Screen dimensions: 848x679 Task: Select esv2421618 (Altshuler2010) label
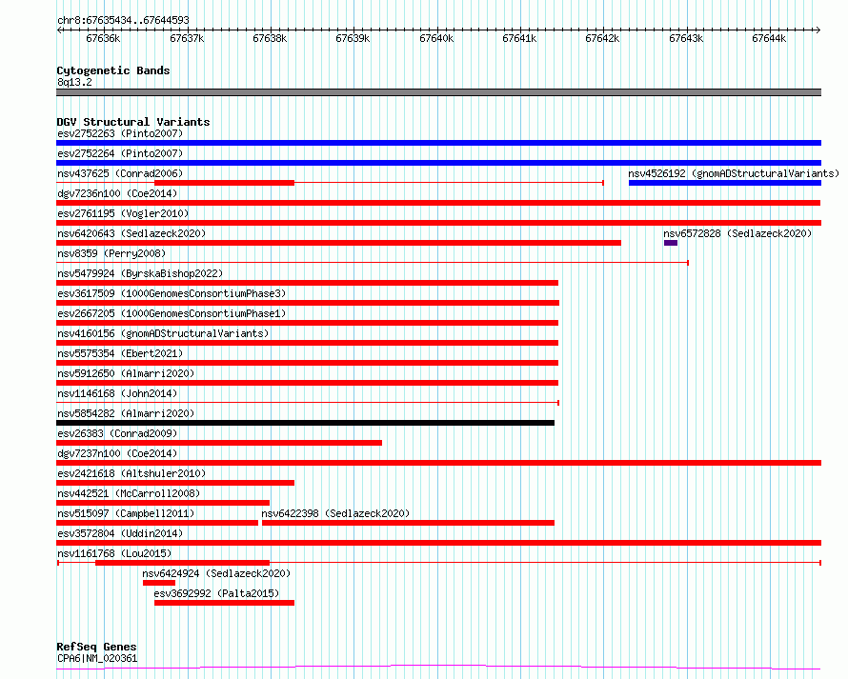tap(131, 473)
